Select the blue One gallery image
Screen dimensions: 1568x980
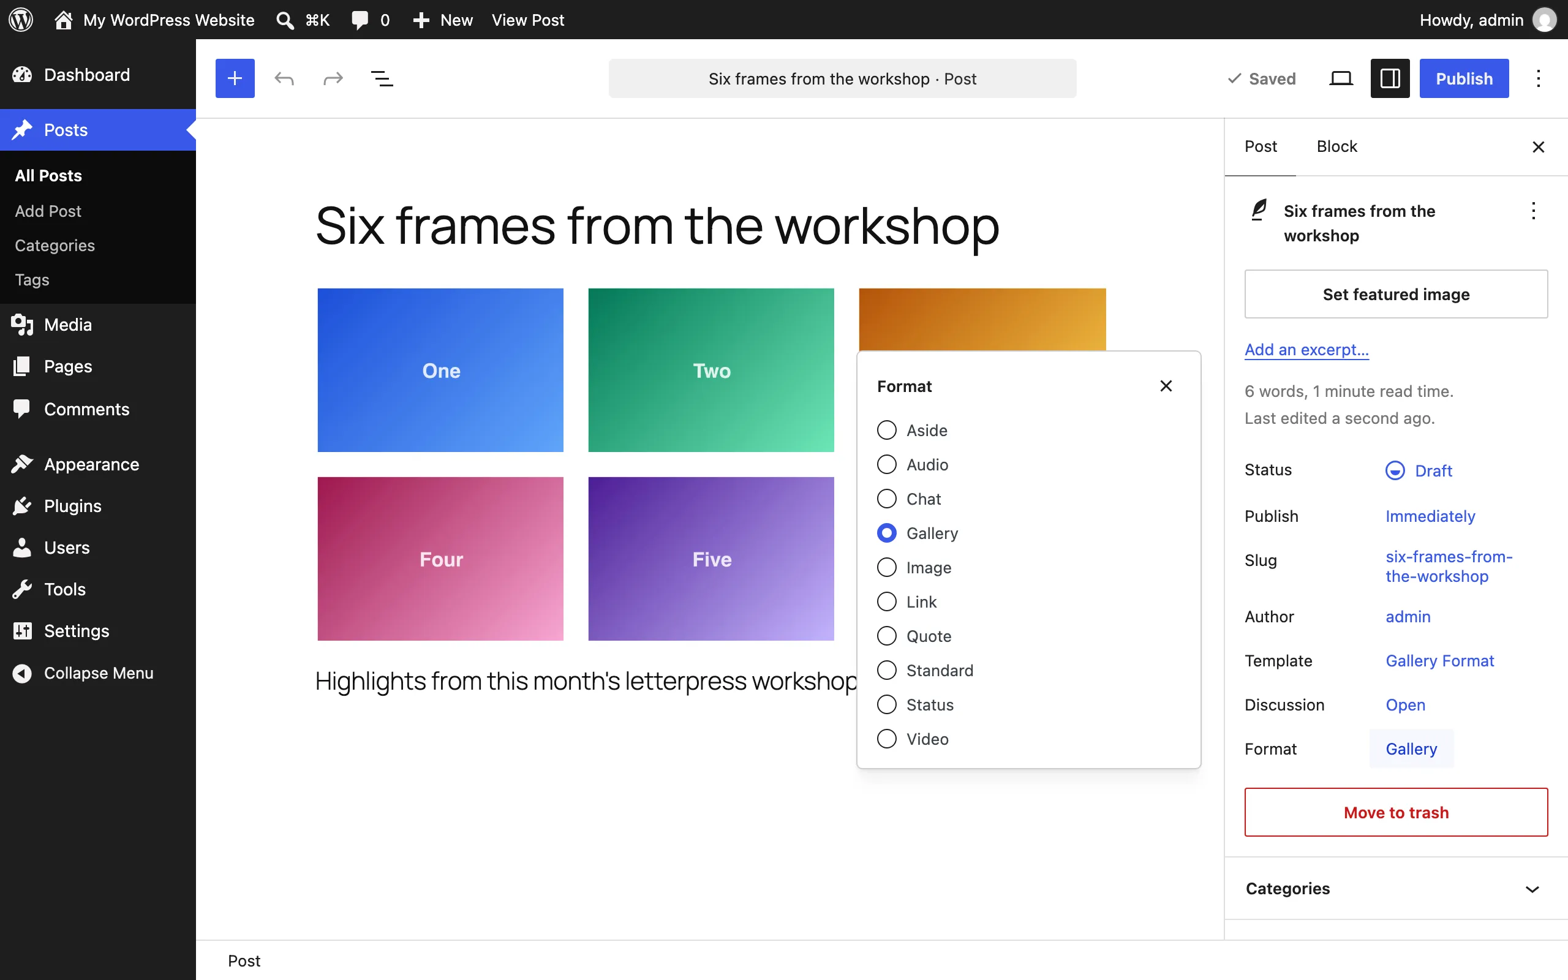pos(440,370)
